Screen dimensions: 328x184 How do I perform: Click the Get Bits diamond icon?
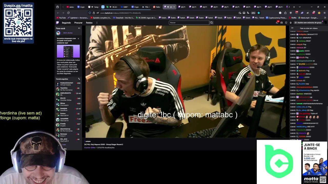pyautogui.click(x=291, y=23)
